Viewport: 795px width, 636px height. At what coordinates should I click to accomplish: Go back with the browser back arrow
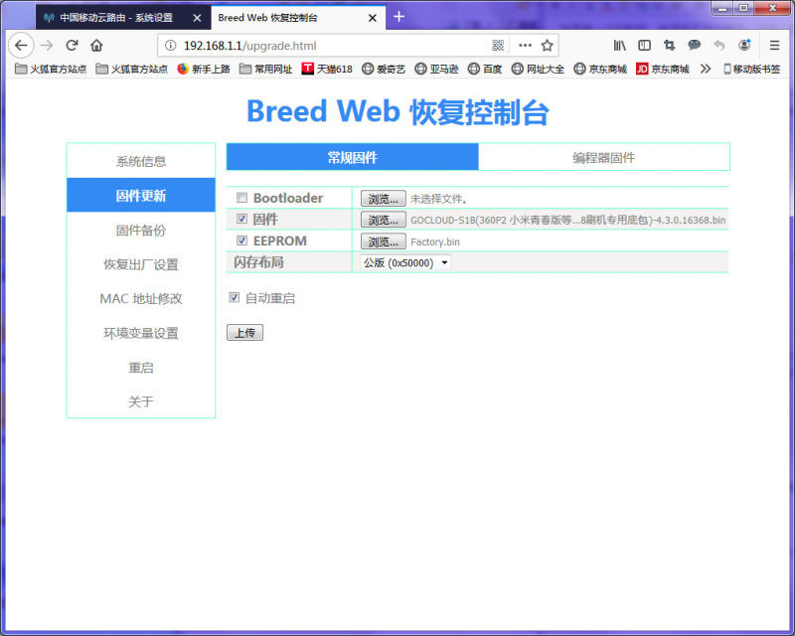coord(21,46)
